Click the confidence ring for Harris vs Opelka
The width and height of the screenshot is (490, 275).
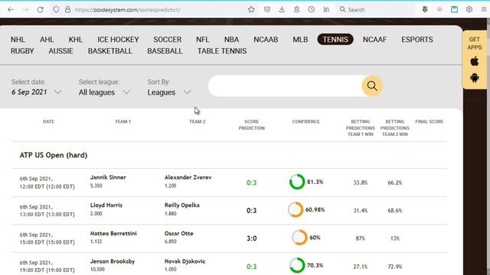pos(296,209)
